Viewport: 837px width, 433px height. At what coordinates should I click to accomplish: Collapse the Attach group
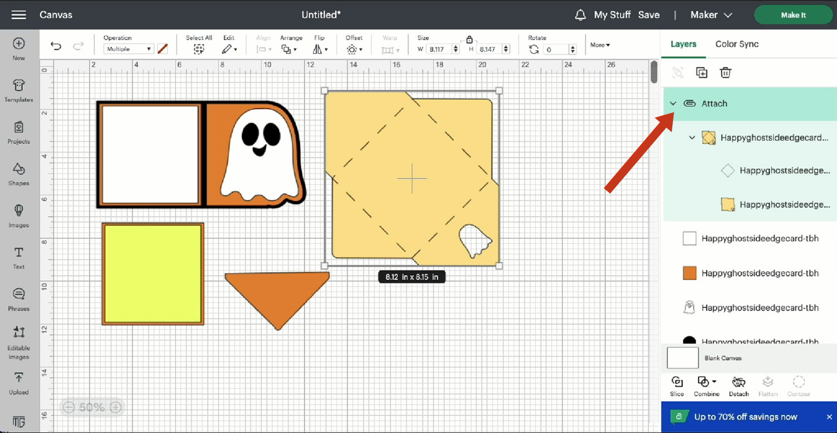pyautogui.click(x=673, y=104)
